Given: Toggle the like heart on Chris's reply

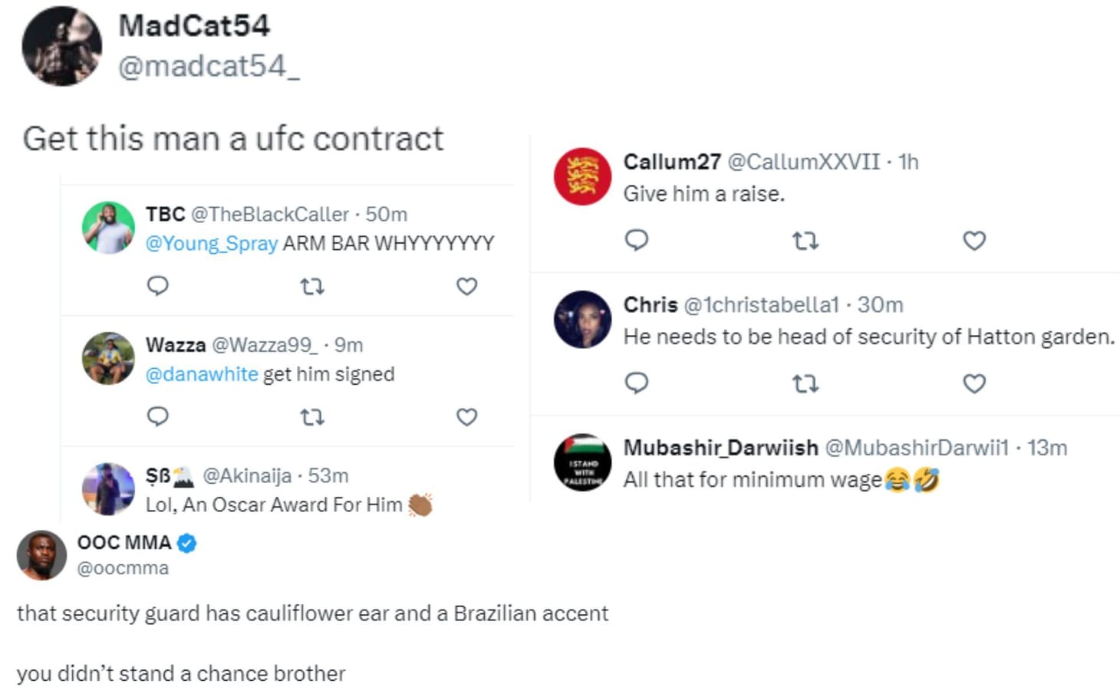Looking at the screenshot, I should [x=973, y=383].
